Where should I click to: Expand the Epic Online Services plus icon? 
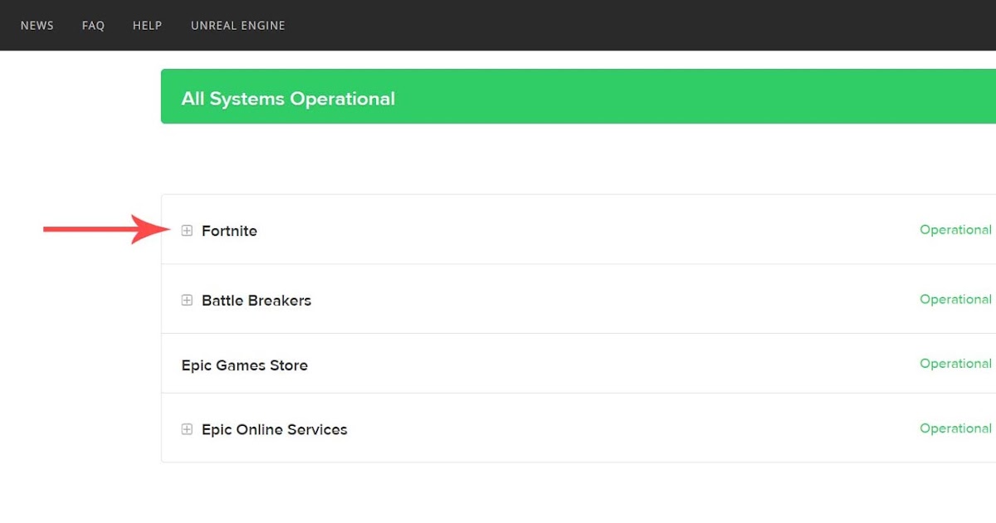[187, 429]
